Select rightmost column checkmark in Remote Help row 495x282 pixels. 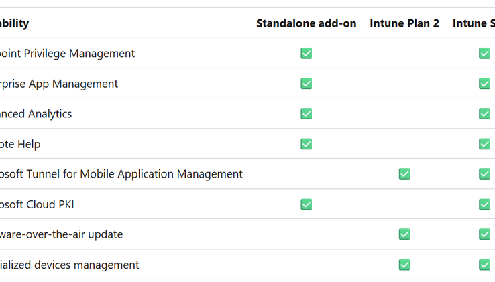[484, 144]
